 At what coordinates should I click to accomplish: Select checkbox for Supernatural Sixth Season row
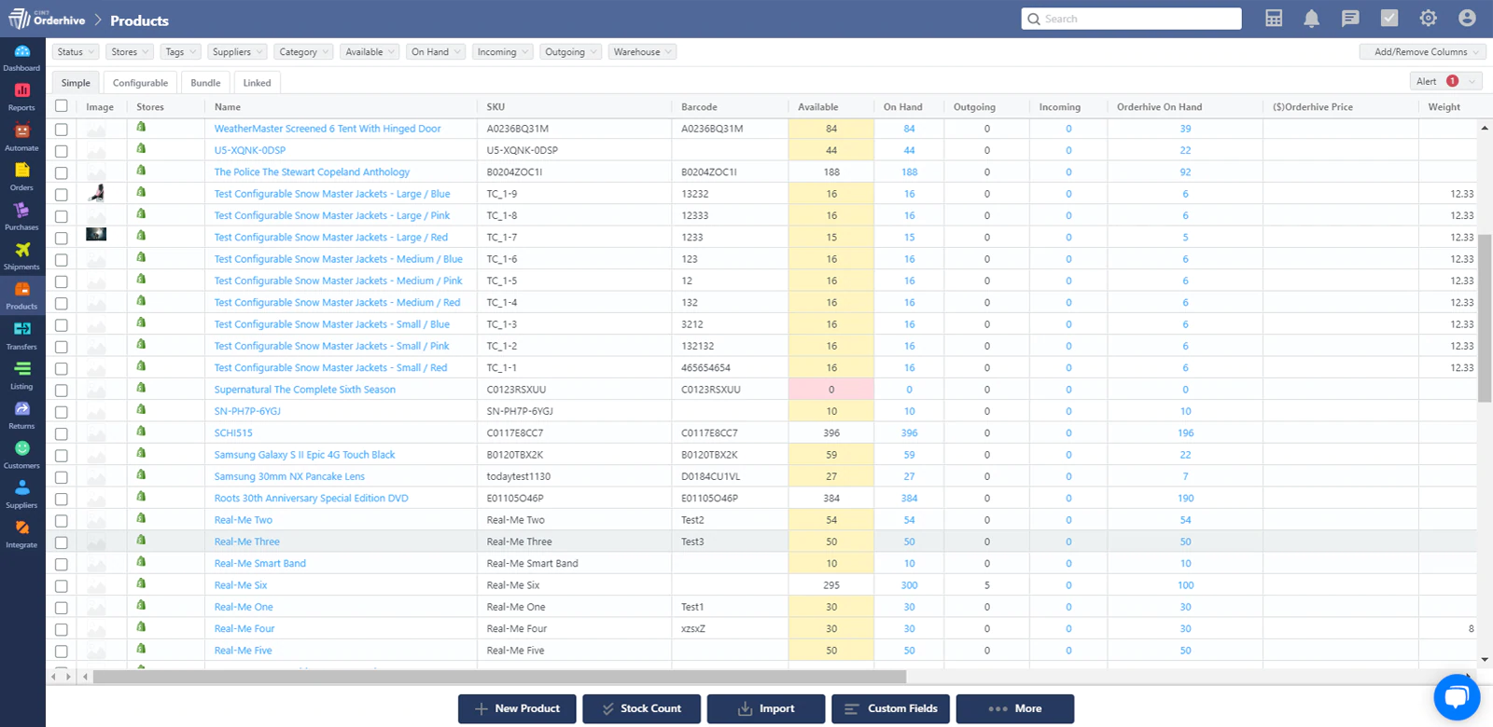click(x=62, y=391)
